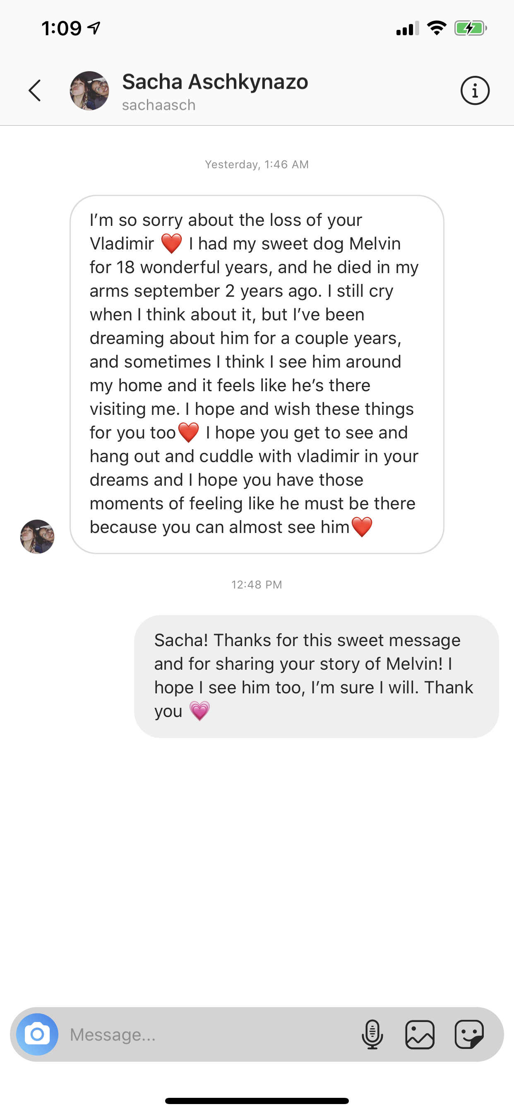Tap the cellular signal bars
This screenshot has width=514, height=1114.
coord(407,28)
